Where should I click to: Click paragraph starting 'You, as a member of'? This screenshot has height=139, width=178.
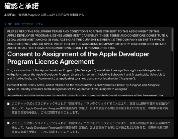[86, 75]
